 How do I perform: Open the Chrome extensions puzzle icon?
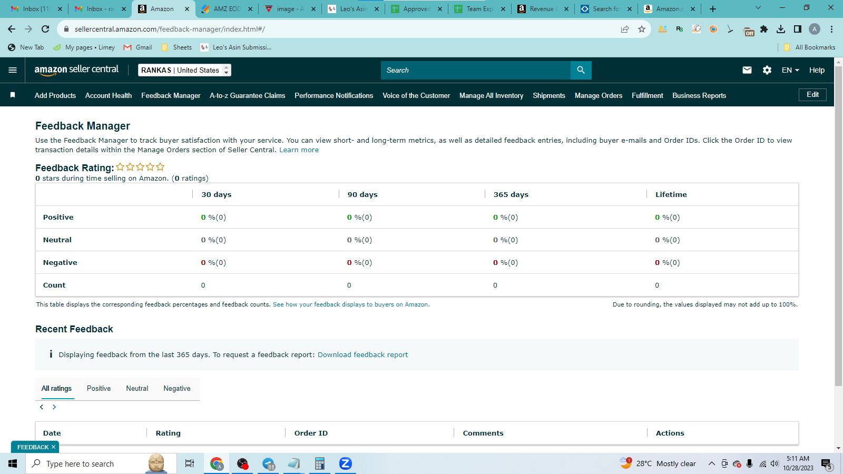click(764, 29)
